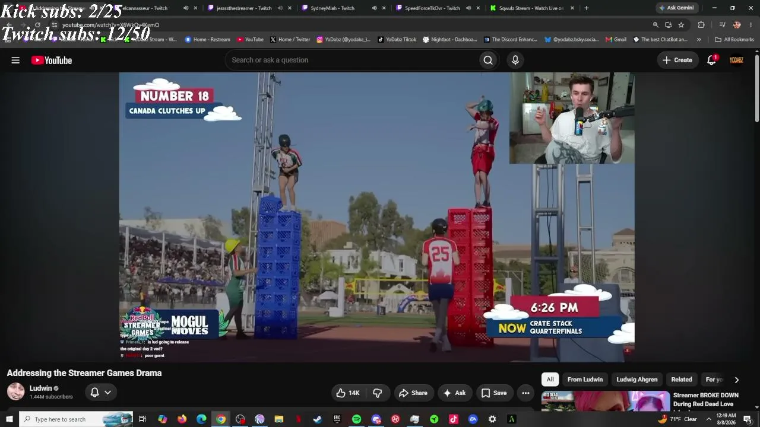Mute the SydneyMiah Twitch tab
Image resolution: width=760 pixels, height=427 pixels.
(374, 8)
